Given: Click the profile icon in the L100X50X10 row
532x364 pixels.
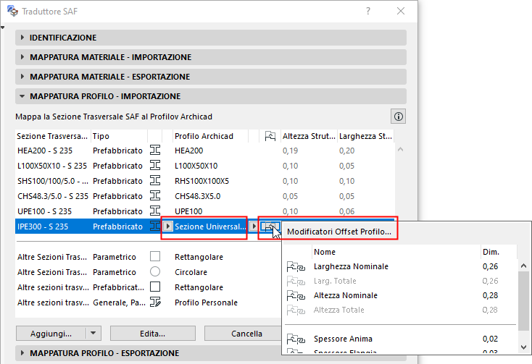Looking at the screenshot, I should 155,165.
